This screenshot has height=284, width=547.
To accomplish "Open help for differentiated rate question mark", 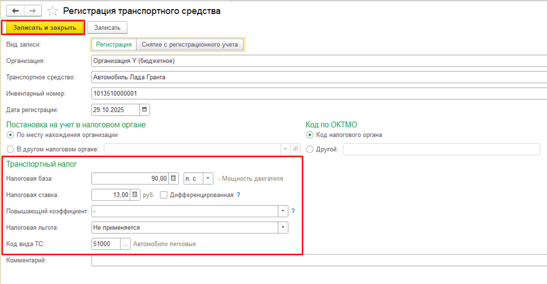I will pos(238,195).
